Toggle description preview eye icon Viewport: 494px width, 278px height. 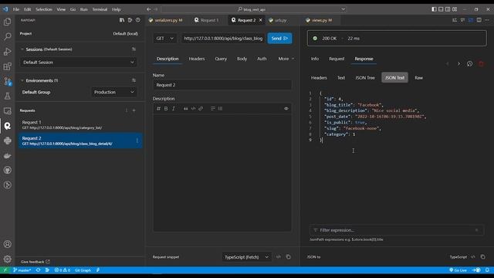click(x=286, y=108)
